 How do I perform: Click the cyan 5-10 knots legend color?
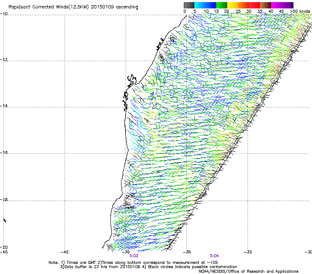coord(200,5)
